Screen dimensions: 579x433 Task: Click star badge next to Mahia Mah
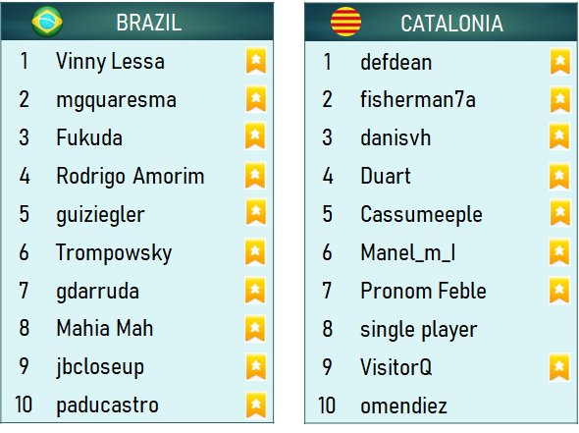pos(255,329)
